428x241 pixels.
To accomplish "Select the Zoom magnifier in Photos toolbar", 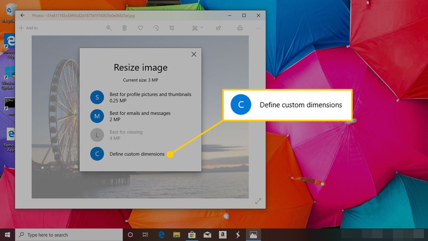I will 109,28.
